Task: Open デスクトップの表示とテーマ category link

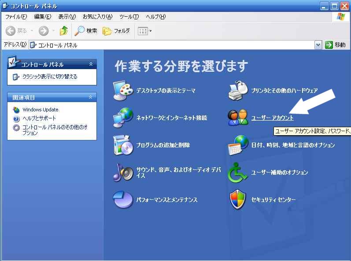Action: coord(166,91)
